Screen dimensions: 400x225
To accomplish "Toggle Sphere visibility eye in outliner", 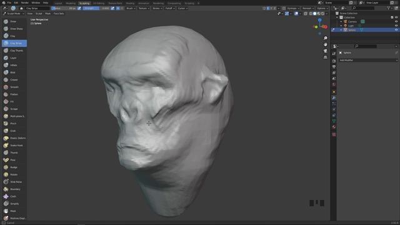I will [x=396, y=30].
